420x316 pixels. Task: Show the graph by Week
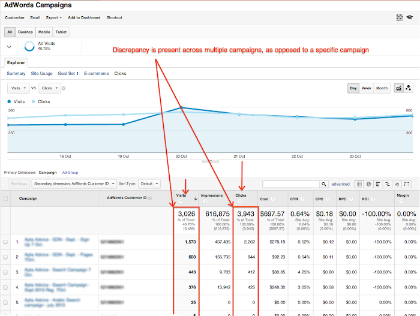point(366,88)
